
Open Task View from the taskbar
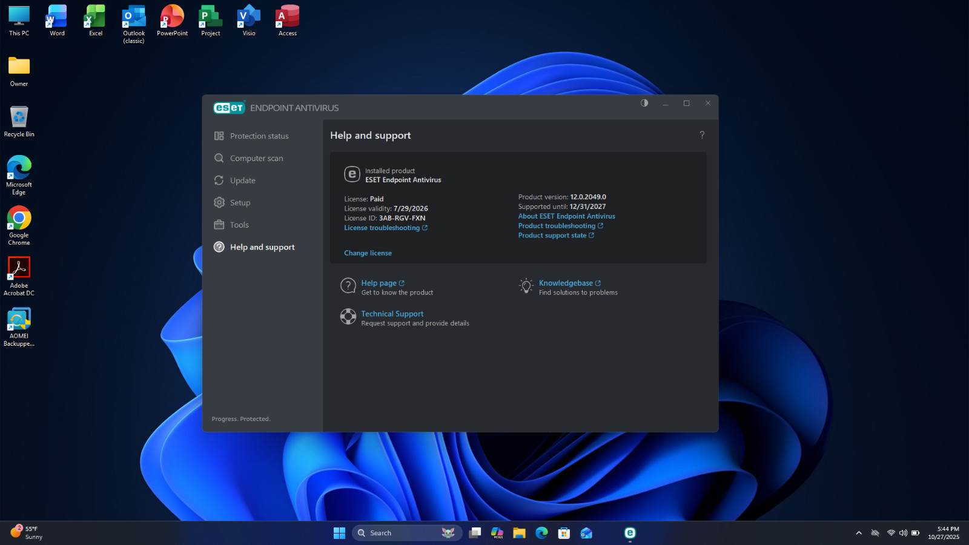(x=475, y=533)
